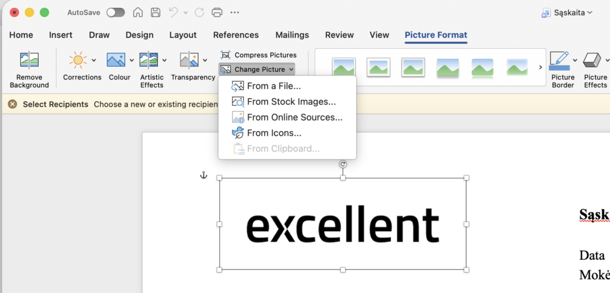
Task: Click the anchor icon beside picture
Action: (204, 175)
